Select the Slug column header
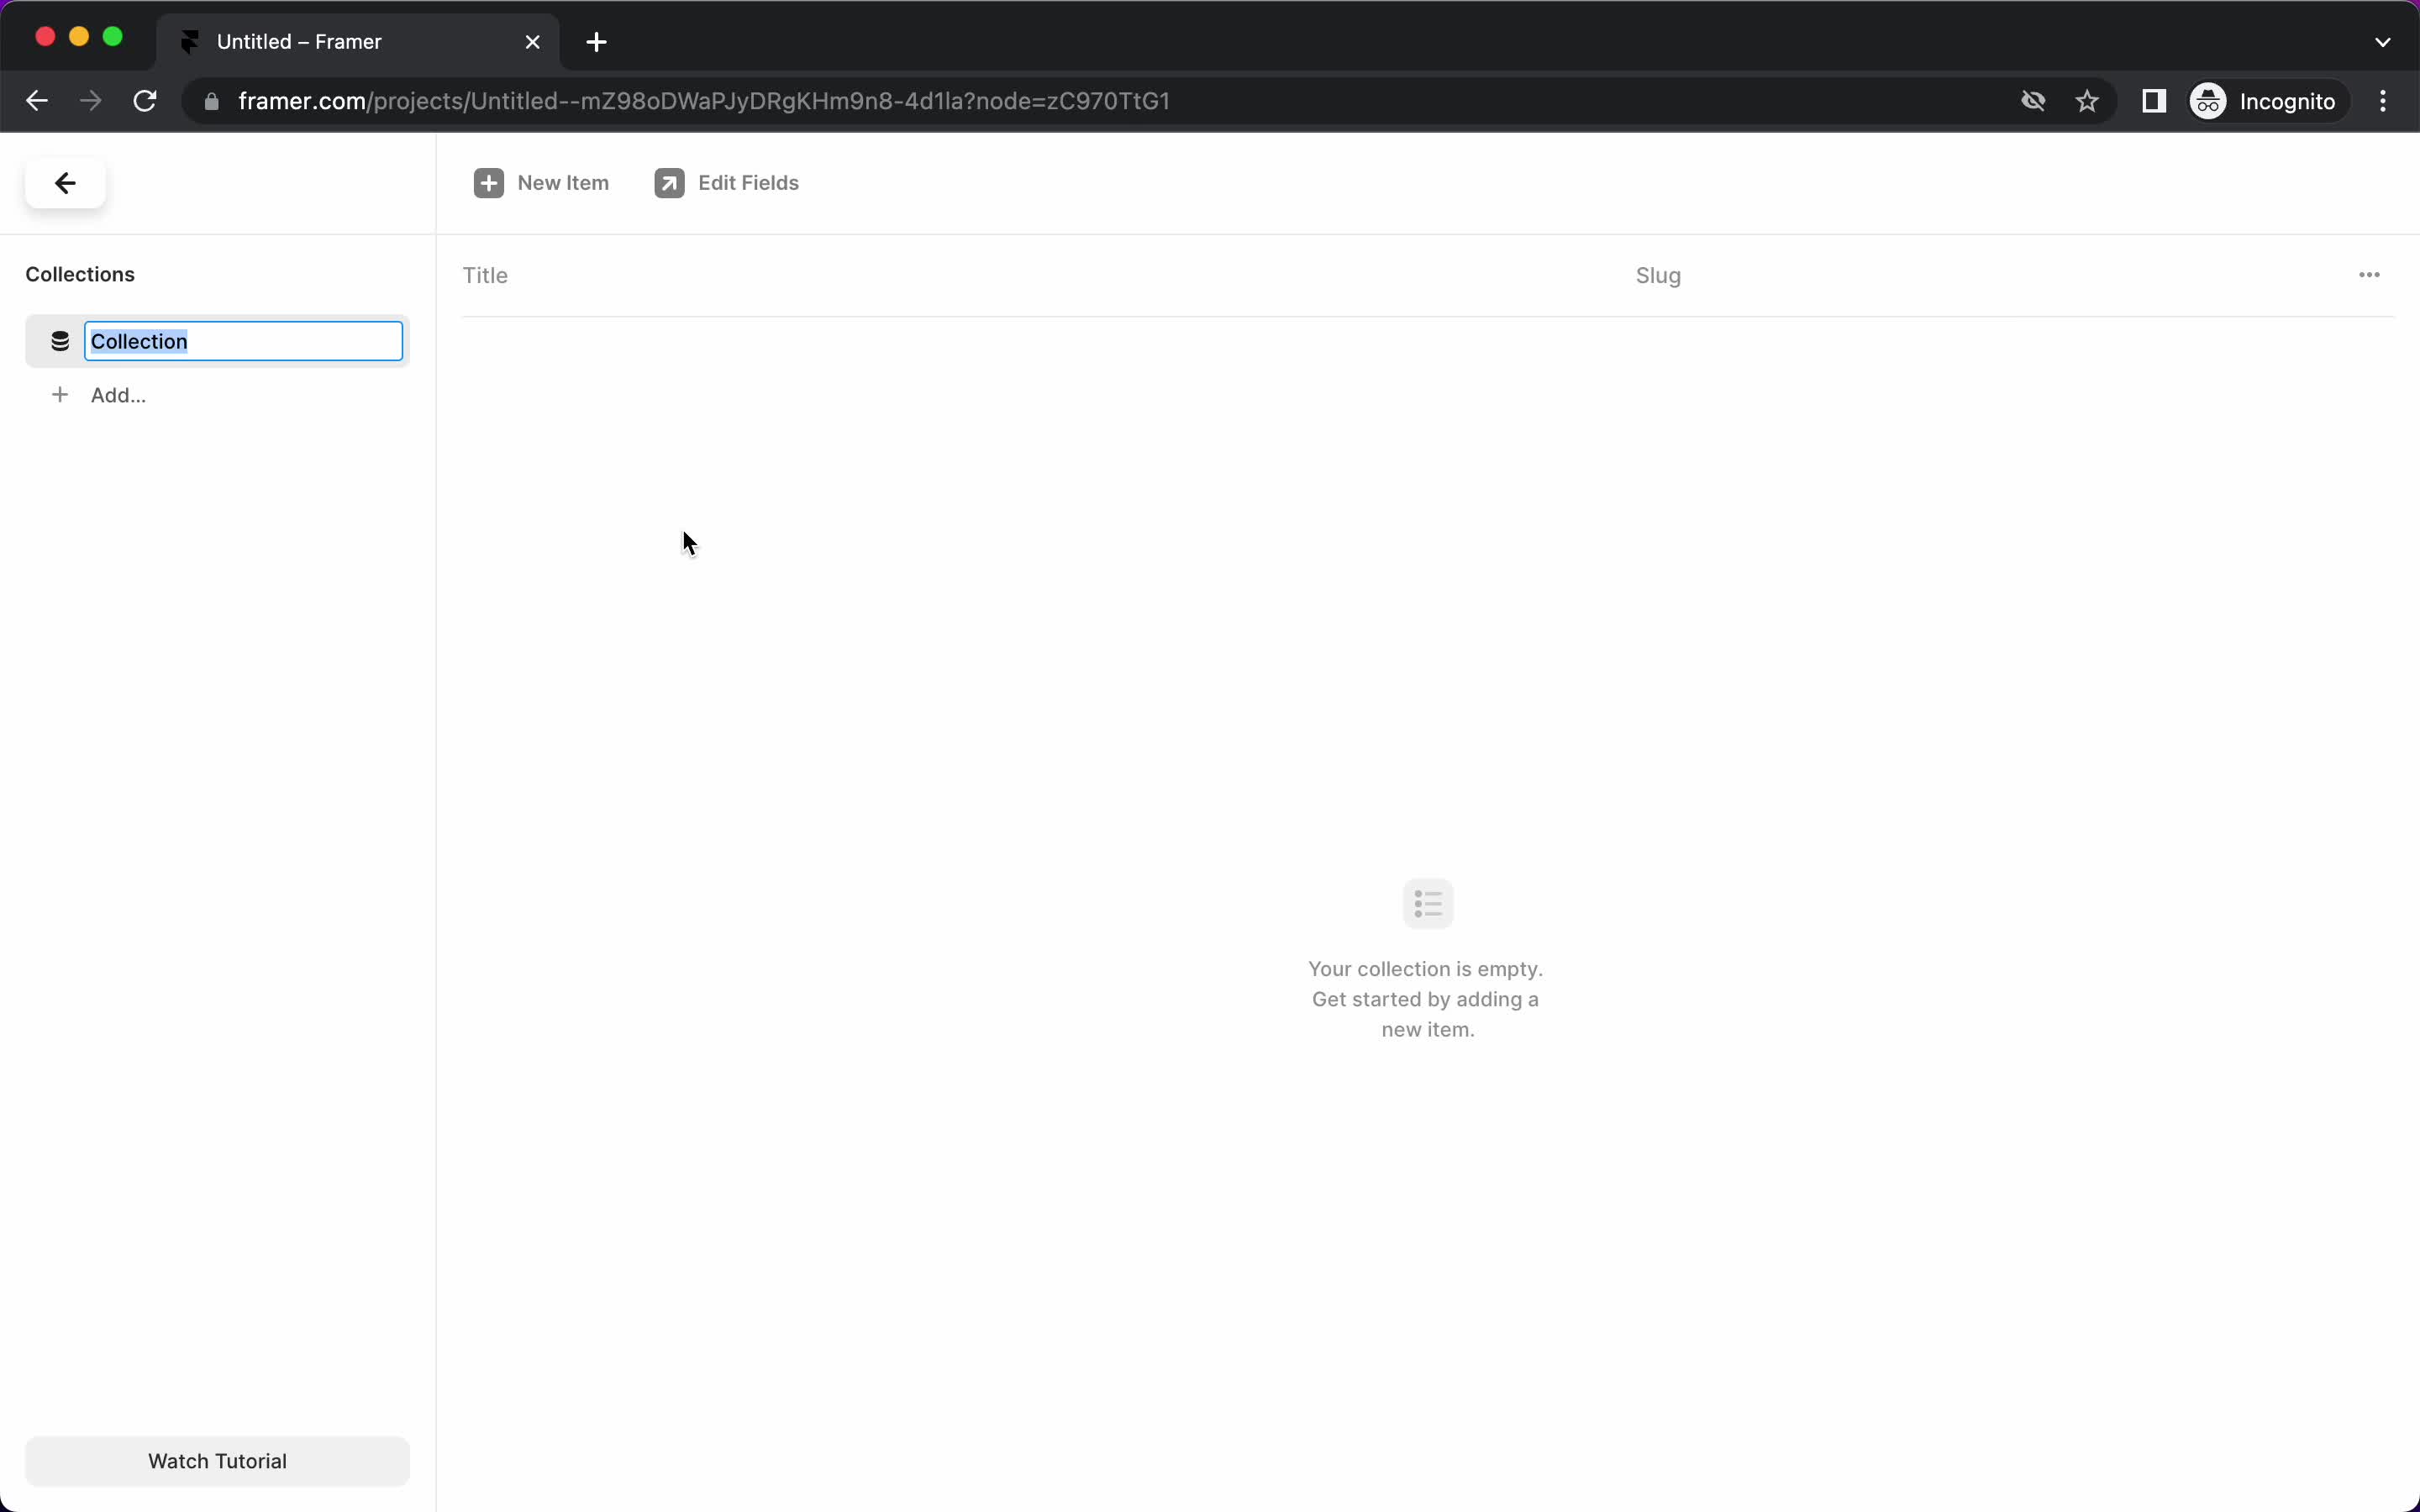 (1659, 276)
